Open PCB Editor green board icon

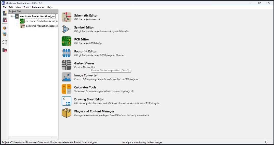66,41
